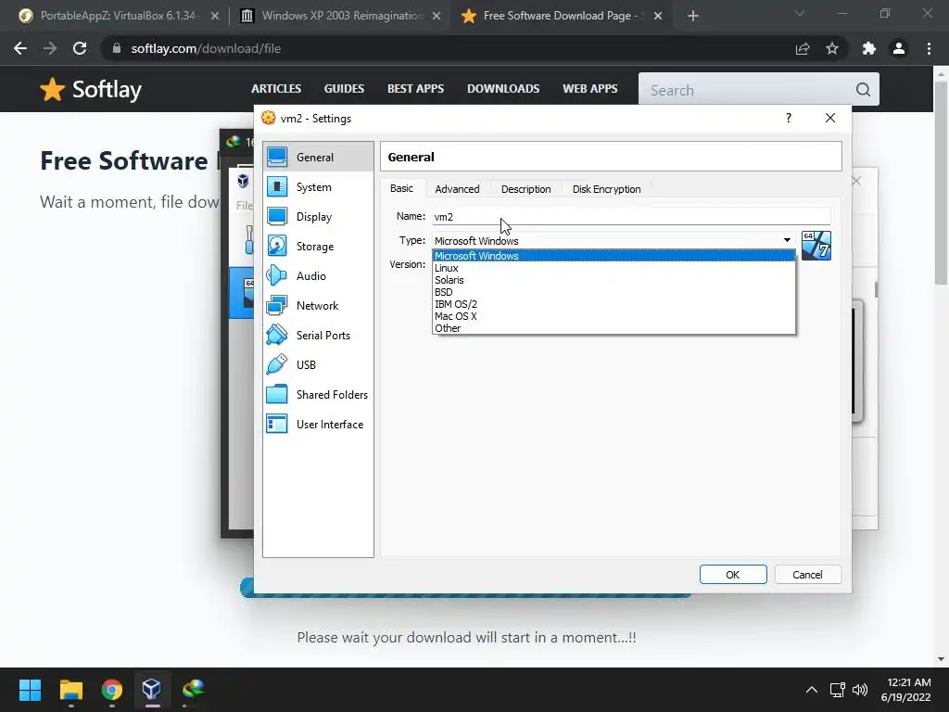Switch to the Disk Encryption tab
This screenshot has height=712, width=949.
point(606,189)
